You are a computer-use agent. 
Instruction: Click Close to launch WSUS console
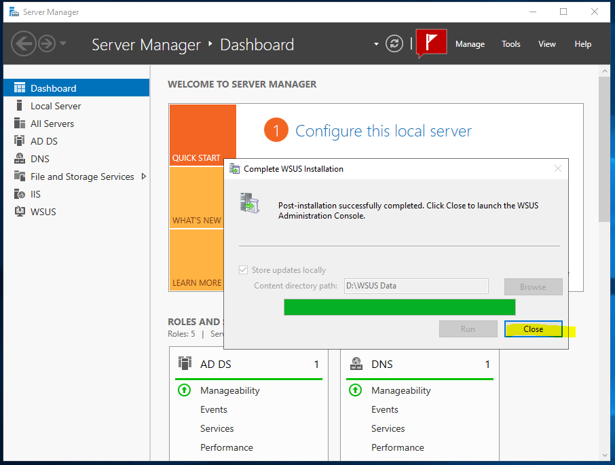click(x=534, y=329)
